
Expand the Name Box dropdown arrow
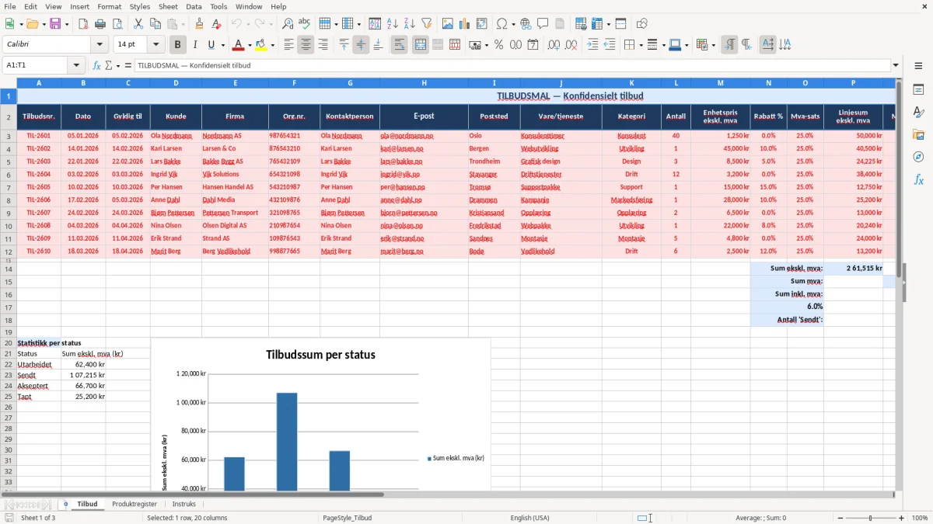[x=76, y=66]
